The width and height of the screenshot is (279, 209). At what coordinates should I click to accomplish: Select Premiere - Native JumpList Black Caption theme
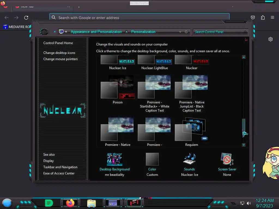tap(192, 94)
